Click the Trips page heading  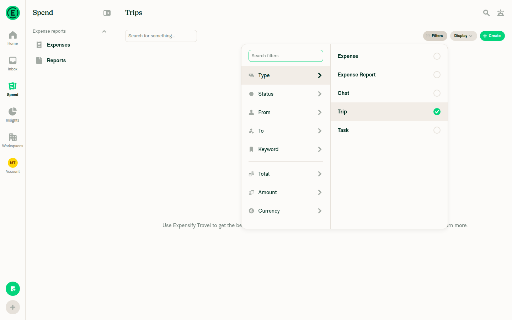(x=134, y=13)
